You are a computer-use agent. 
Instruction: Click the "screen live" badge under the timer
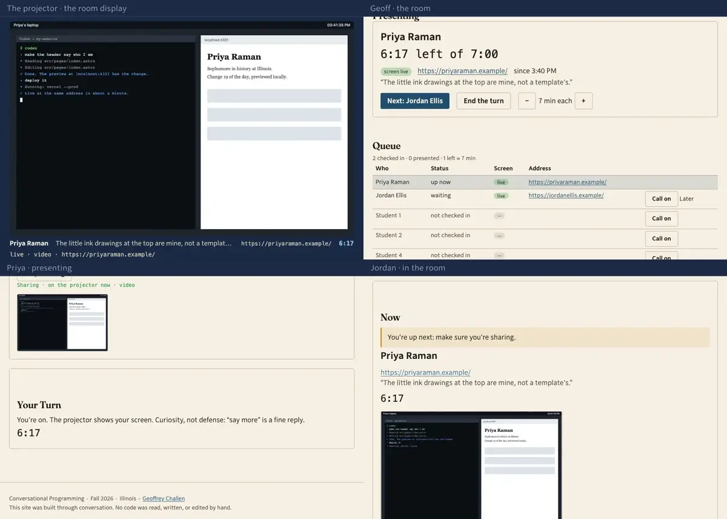pyautogui.click(x=396, y=72)
